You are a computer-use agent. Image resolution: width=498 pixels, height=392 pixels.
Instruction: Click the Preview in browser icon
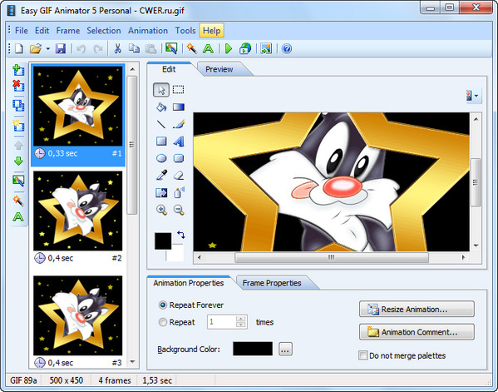tap(245, 48)
